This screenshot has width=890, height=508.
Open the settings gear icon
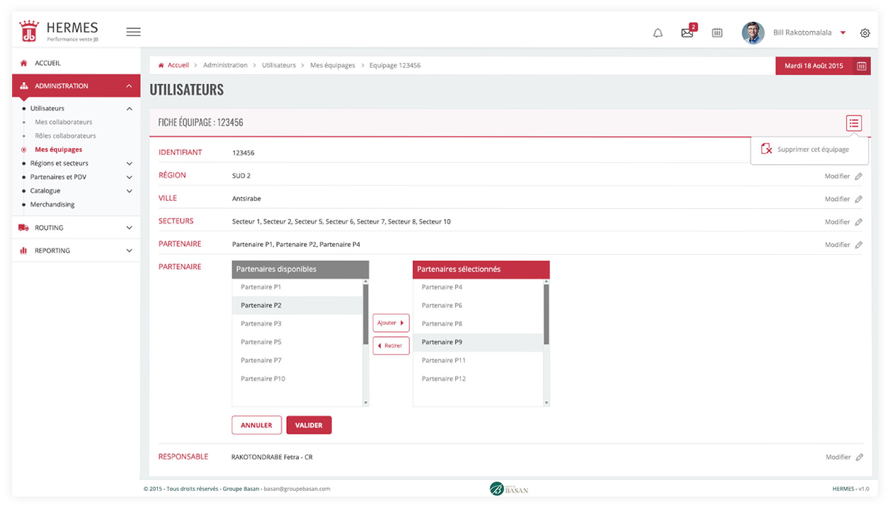tap(865, 33)
